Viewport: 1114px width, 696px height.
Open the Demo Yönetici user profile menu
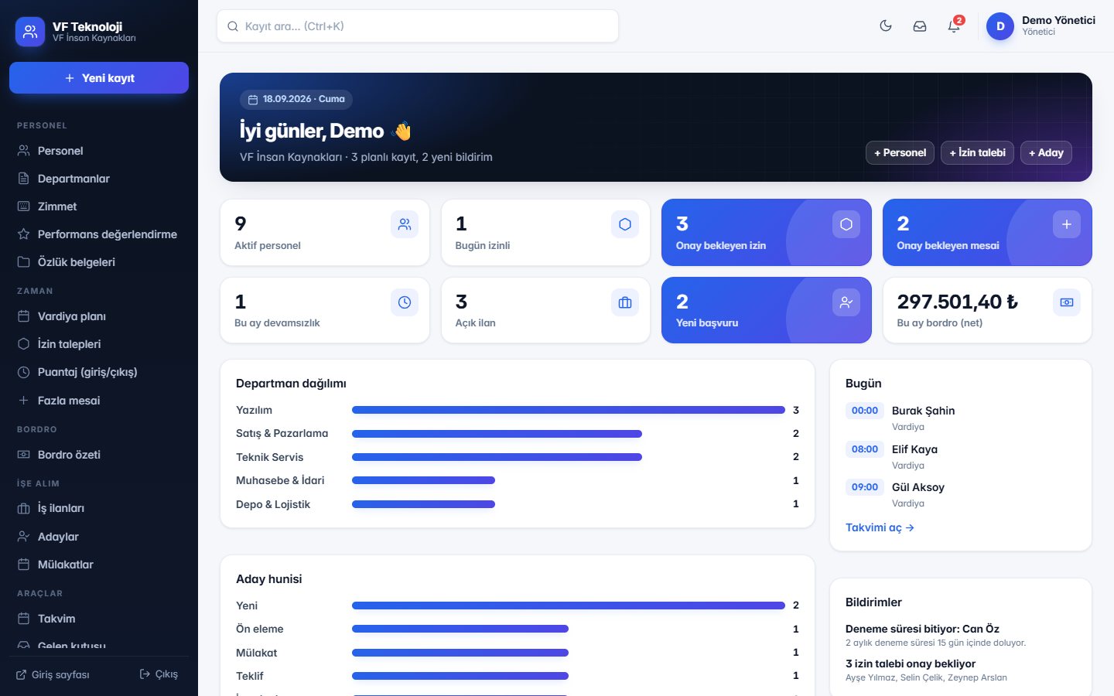1041,26
